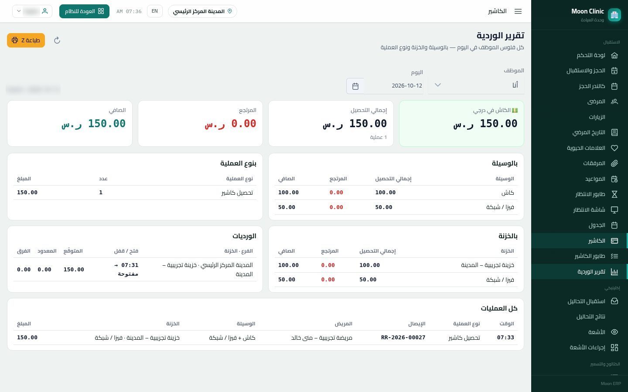Click the eye icon of الأشعة

614,332
